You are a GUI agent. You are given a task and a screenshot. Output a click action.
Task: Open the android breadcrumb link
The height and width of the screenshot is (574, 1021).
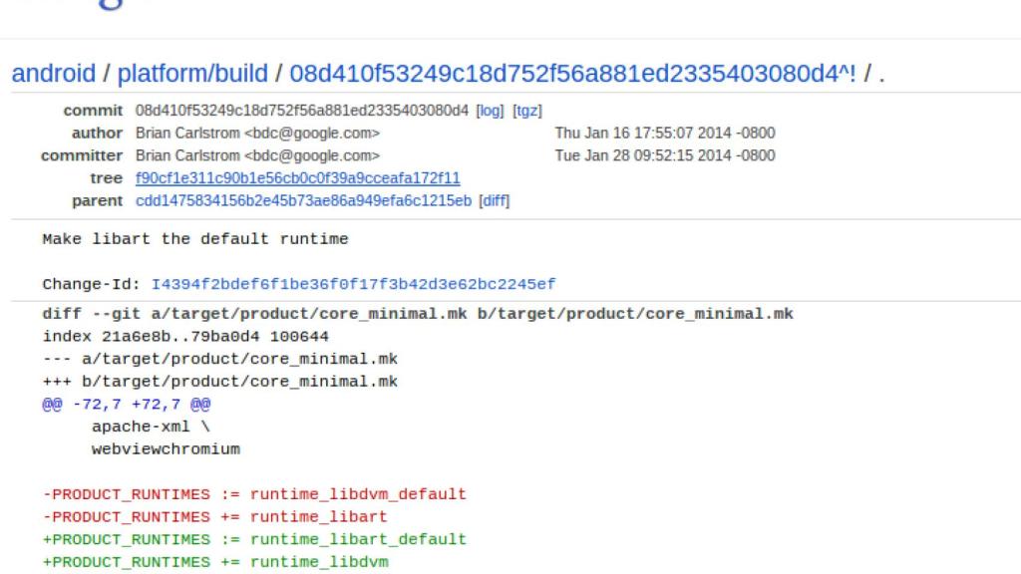pos(53,74)
